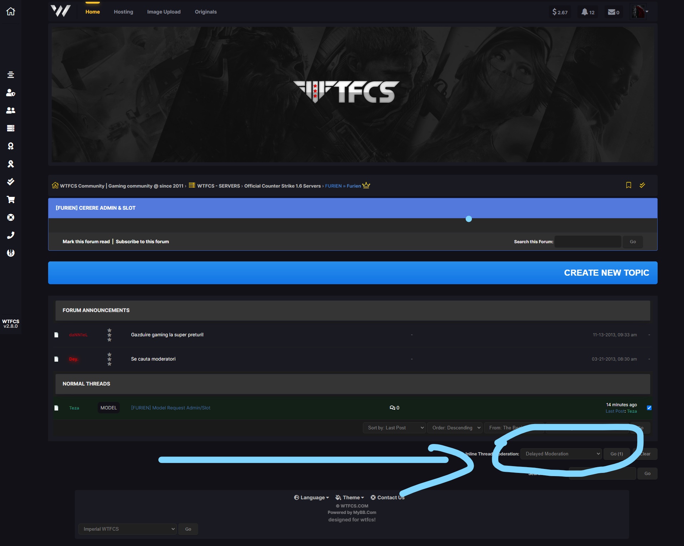Image resolution: width=684 pixels, height=546 pixels.
Task: Open the notifications bell showing 12
Action: click(588, 12)
